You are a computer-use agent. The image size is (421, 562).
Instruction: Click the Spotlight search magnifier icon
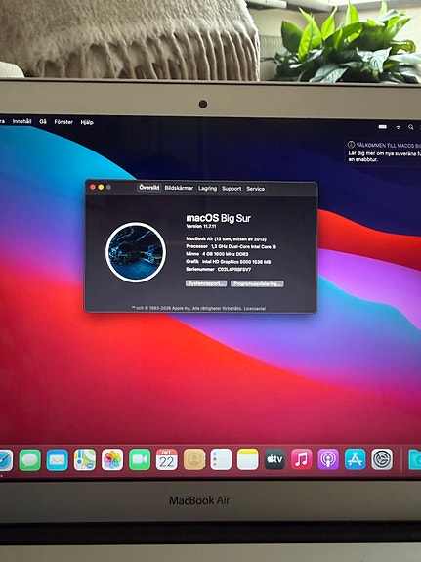[x=411, y=127]
